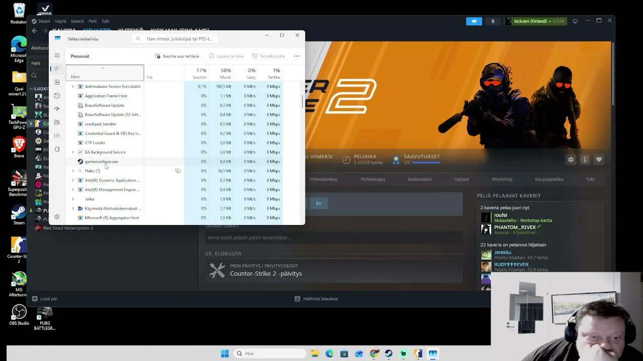Image resolution: width=643 pixels, height=361 pixels.
Task: Sort processes by the Suoritin column
Action: point(196,73)
